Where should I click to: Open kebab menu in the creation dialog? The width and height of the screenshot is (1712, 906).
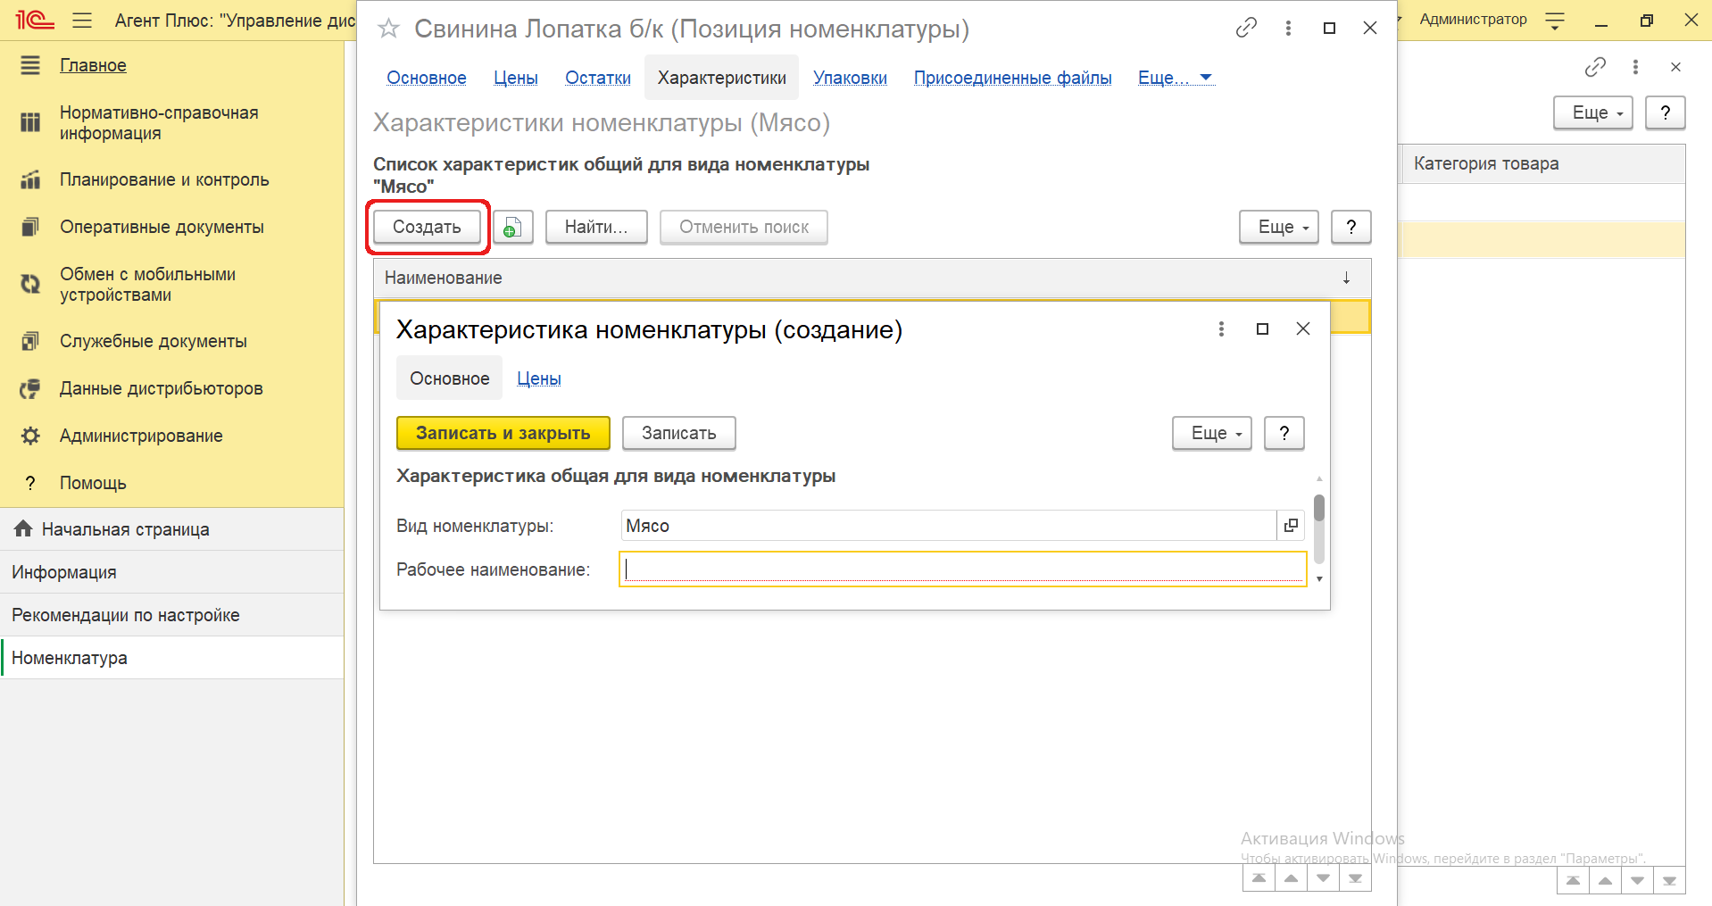click(x=1221, y=329)
